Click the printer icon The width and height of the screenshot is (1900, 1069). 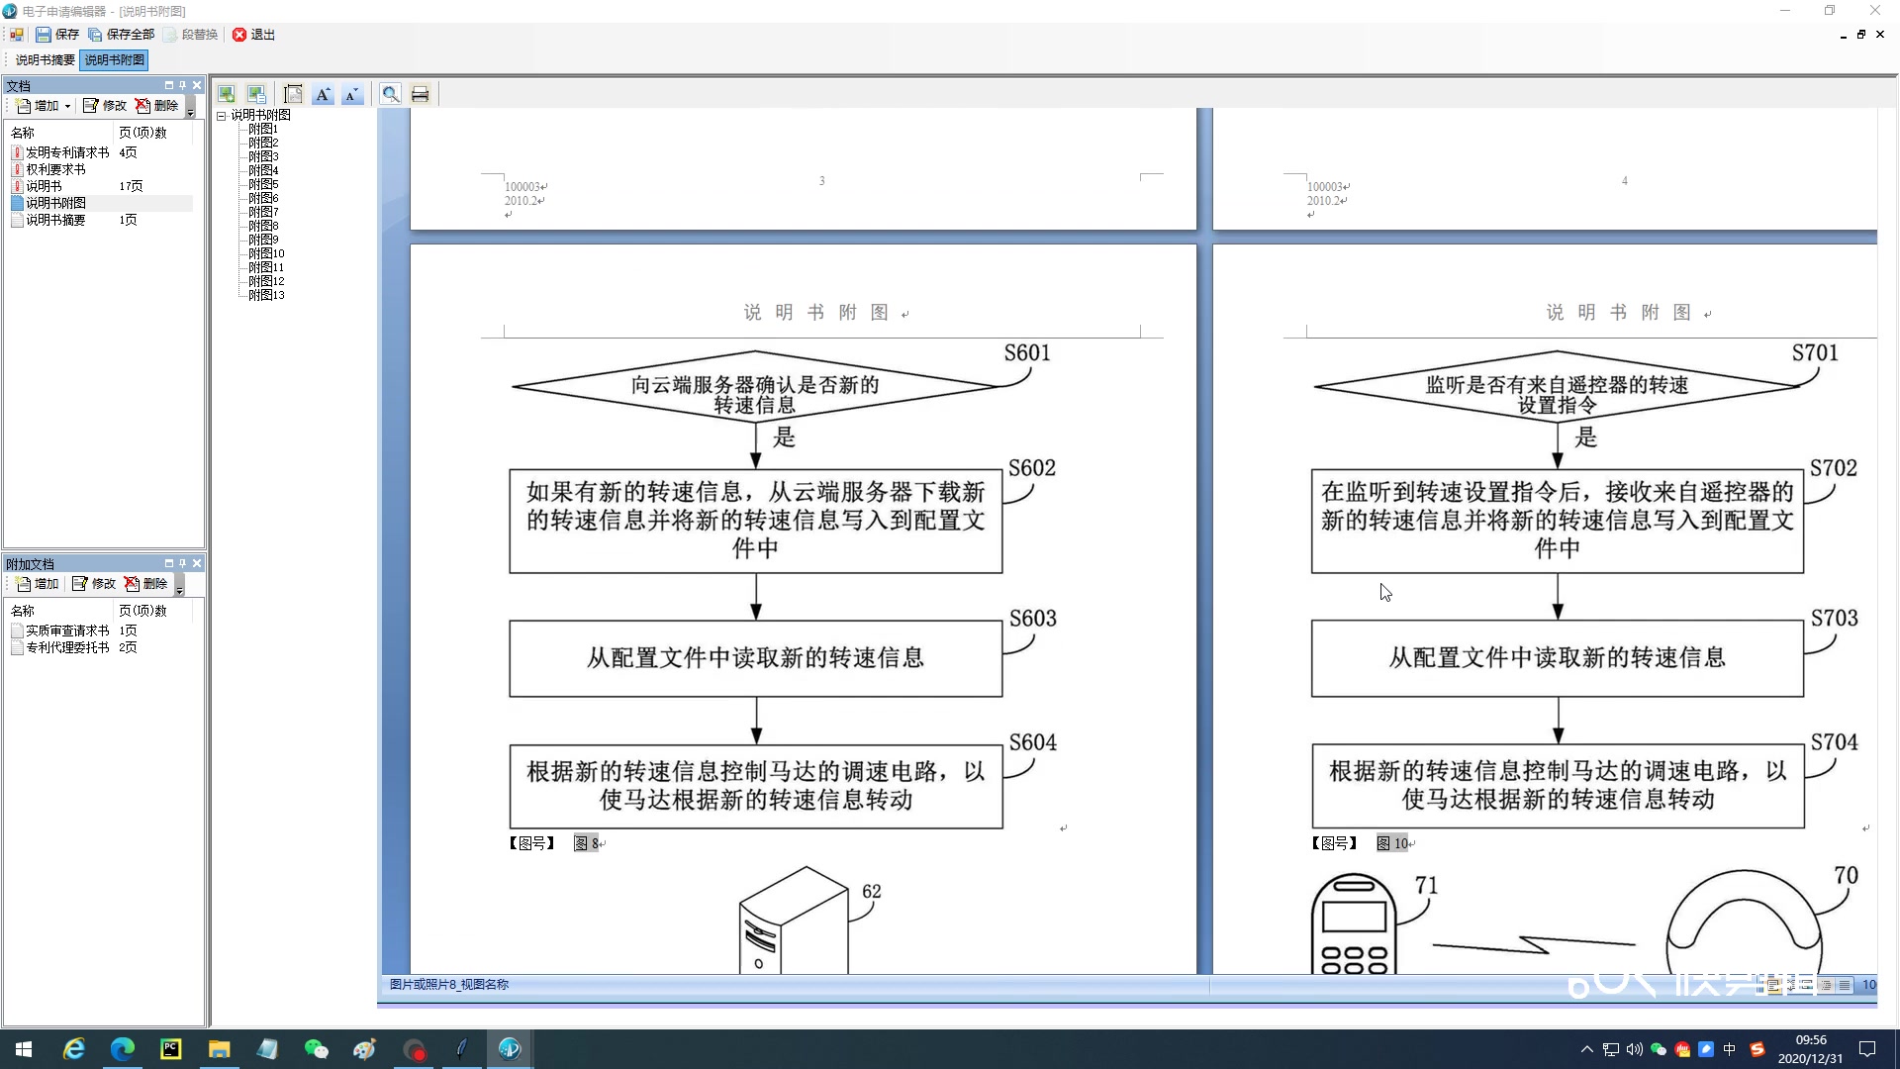420,94
